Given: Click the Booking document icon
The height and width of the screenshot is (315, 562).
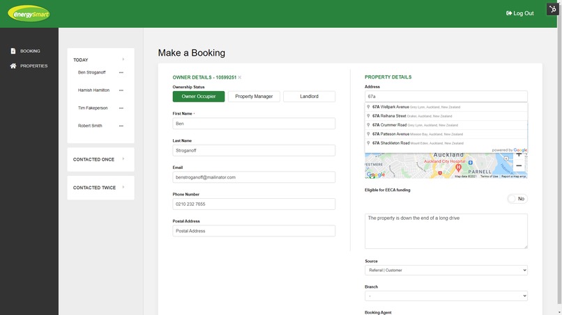Looking at the screenshot, I should 13,51.
